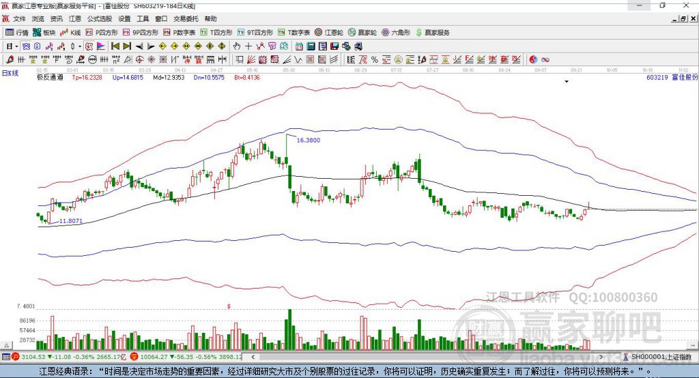Open the 浏览 menu

point(38,18)
